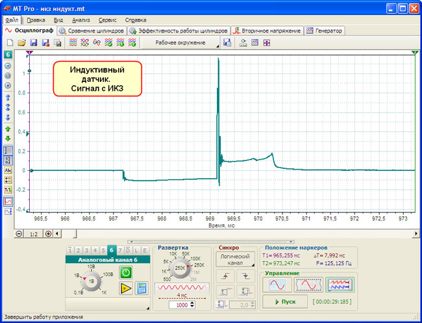Click the open folder icon

[21, 43]
